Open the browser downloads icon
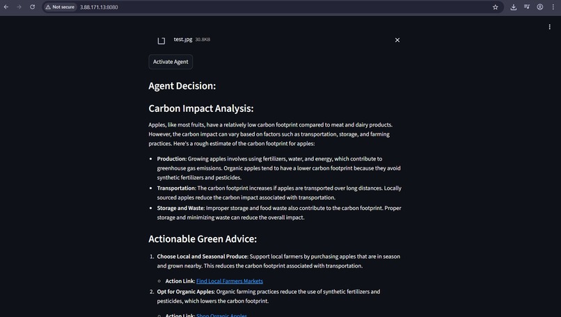 coord(514,7)
